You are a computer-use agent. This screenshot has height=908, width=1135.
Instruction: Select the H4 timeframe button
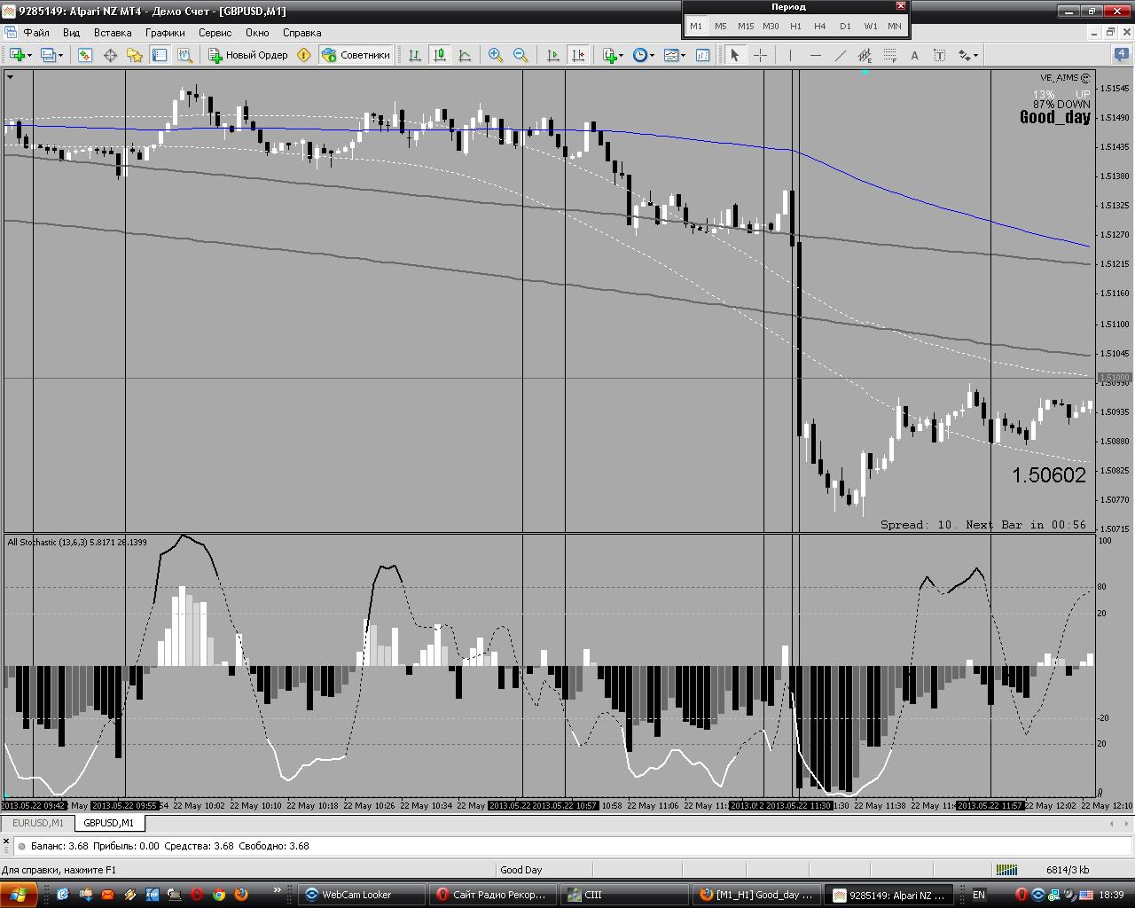(820, 26)
